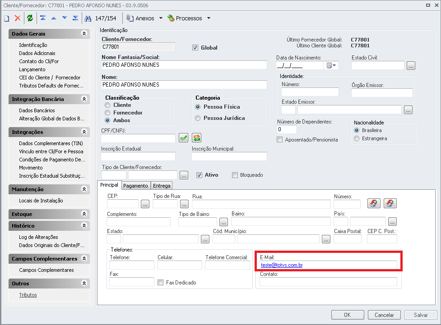
Task: Validate the CPF/CNPJ with the green check icon
Action: [183, 137]
